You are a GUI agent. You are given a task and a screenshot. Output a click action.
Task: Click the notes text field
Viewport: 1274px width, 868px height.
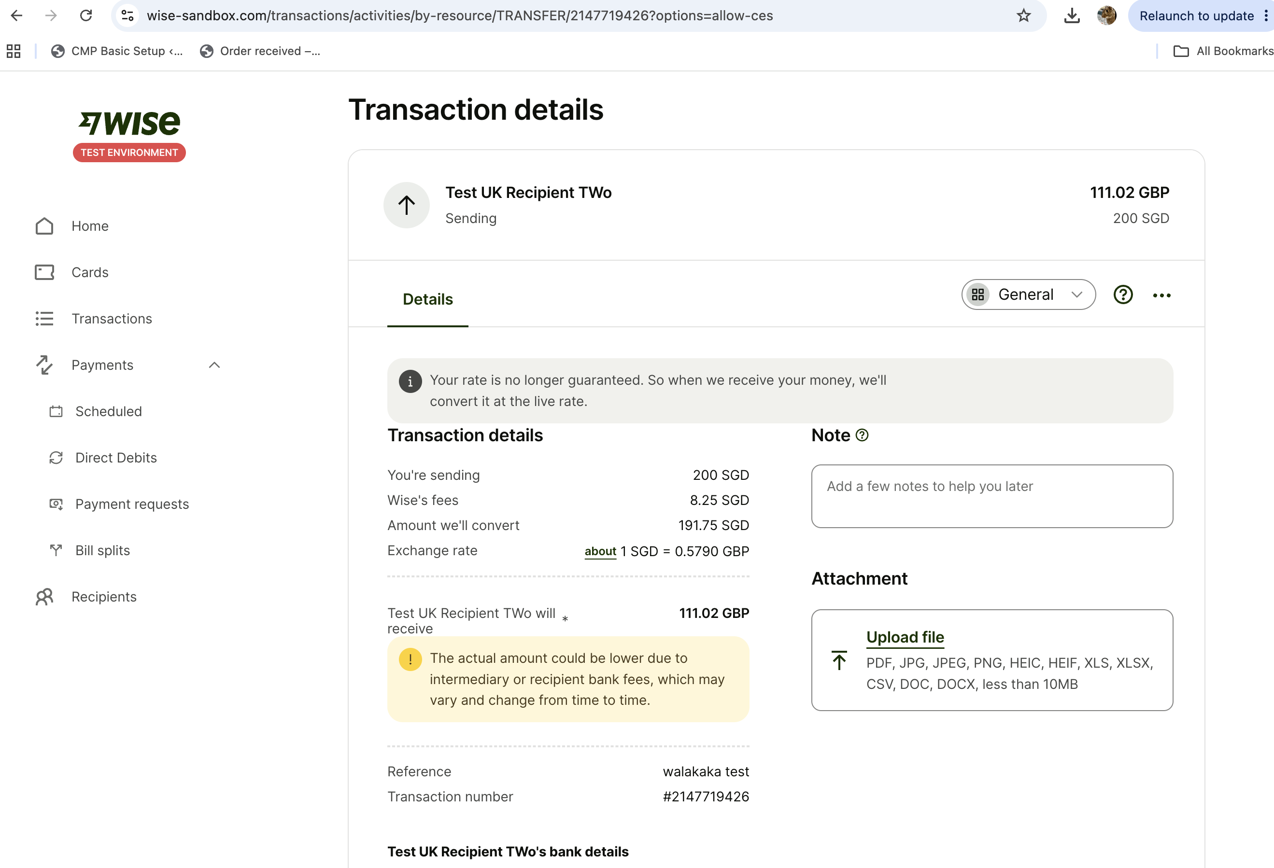pyautogui.click(x=992, y=496)
